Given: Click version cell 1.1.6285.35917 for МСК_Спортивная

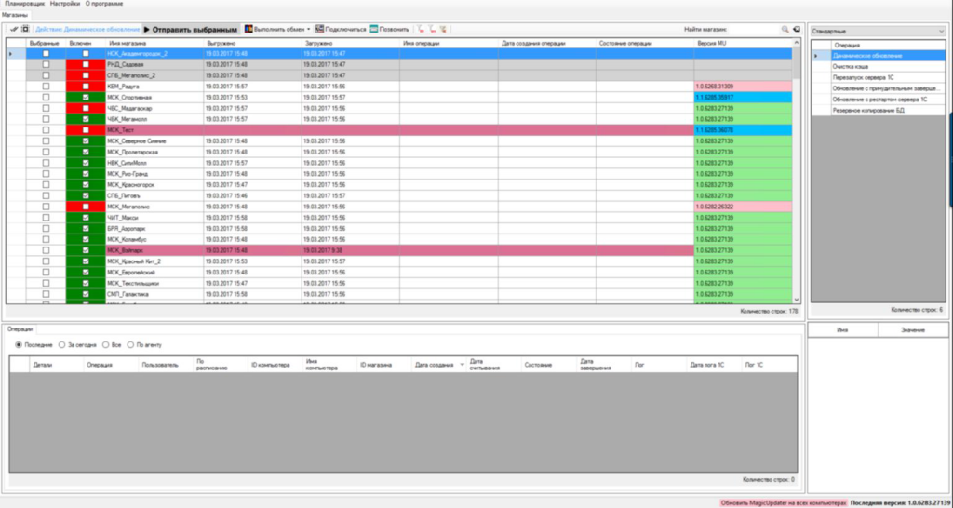Looking at the screenshot, I should pos(744,97).
